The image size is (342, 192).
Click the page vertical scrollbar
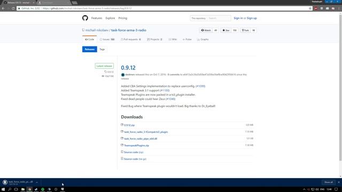(340, 88)
